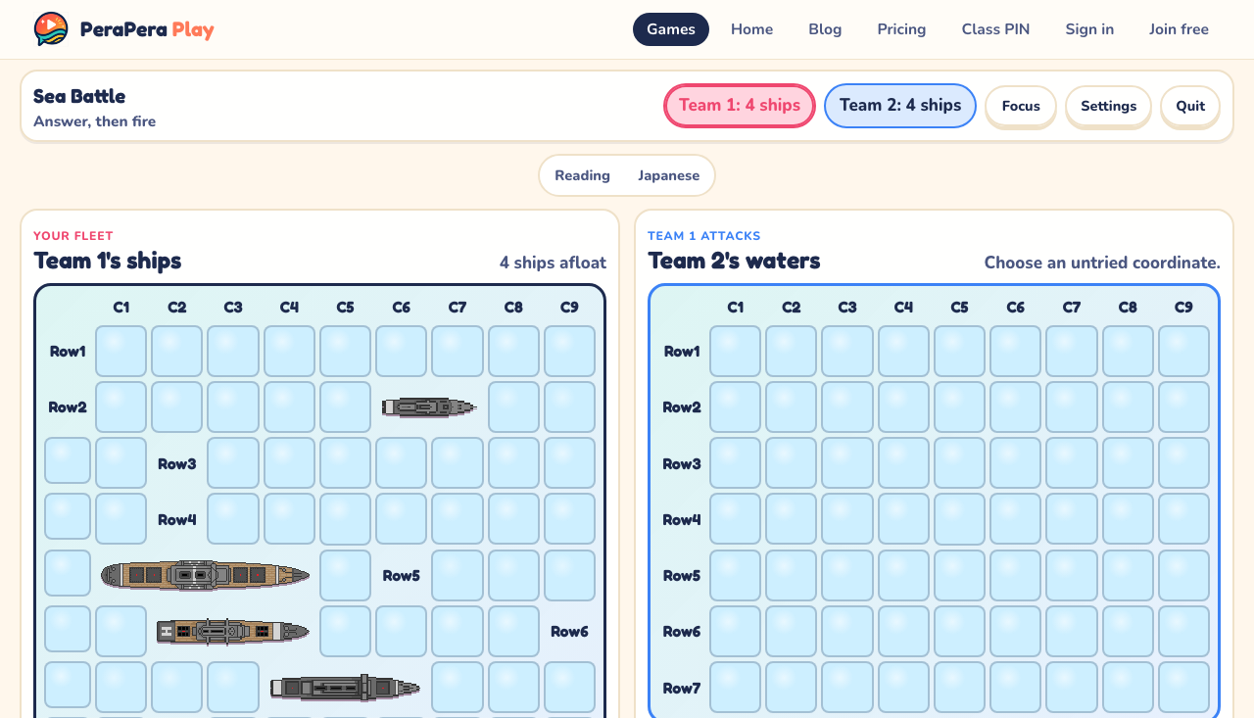Quit the Sea Battle game

coord(1190,106)
